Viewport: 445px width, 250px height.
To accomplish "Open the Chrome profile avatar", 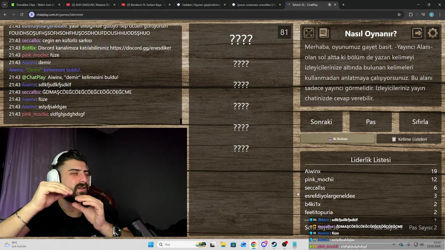I will [x=431, y=15].
